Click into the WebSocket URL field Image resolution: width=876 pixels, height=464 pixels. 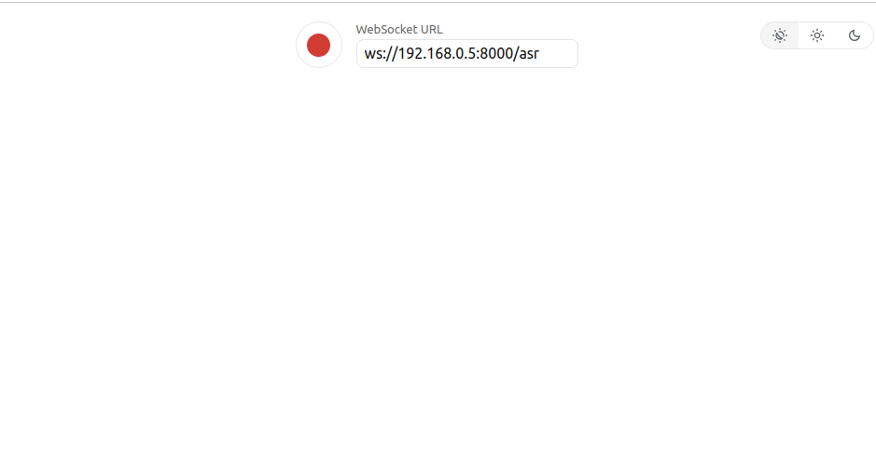467,53
